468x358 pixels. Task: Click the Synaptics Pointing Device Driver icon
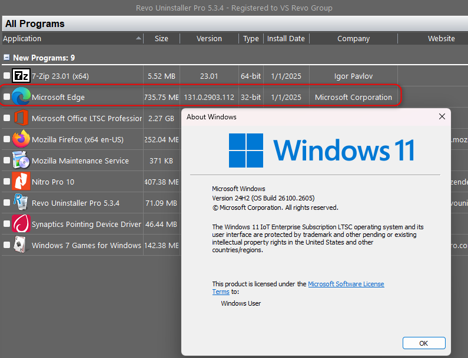point(21,223)
